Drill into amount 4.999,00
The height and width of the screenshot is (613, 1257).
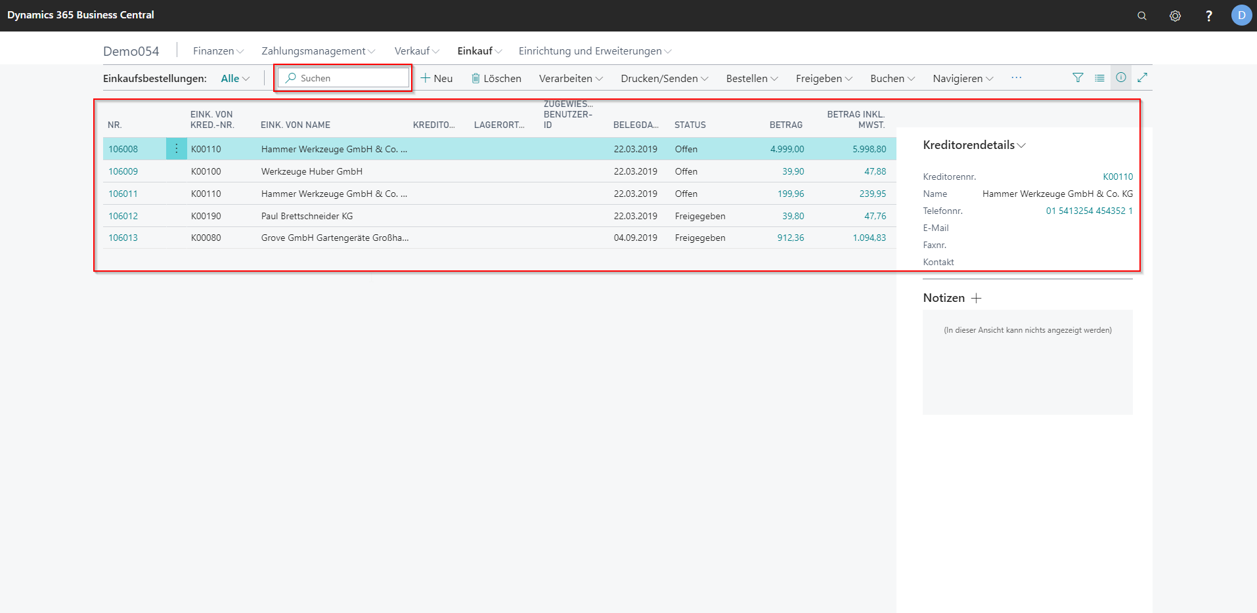(787, 149)
